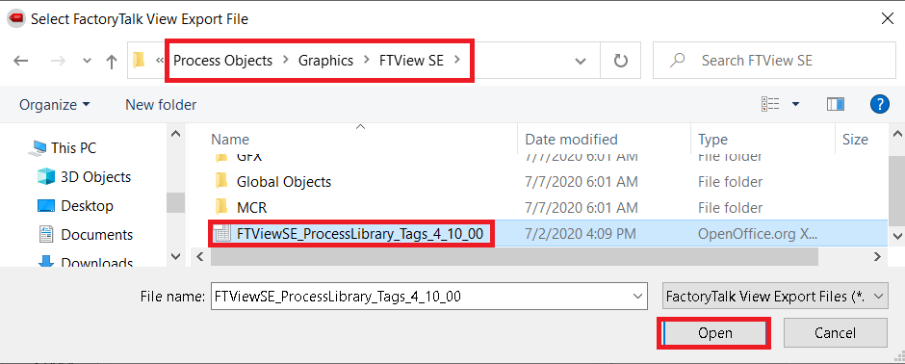Select the Global Objects folder
Viewport: 905px width, 364px height.
(x=283, y=182)
